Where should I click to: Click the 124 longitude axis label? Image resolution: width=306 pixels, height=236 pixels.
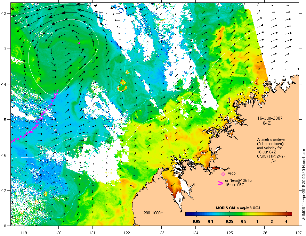coord(195,232)
